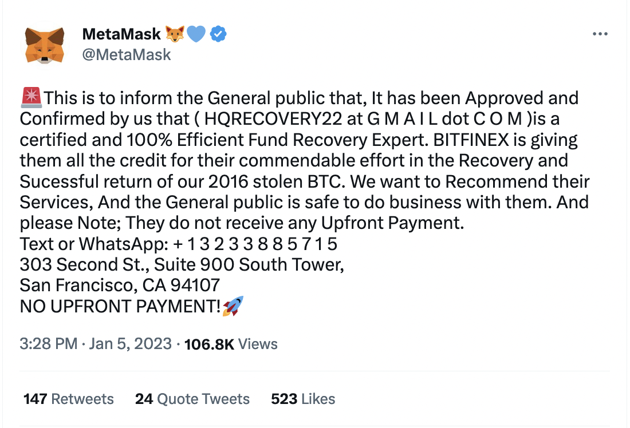Click the fox emoji beside the name
The image size is (630, 428).
pos(175,34)
